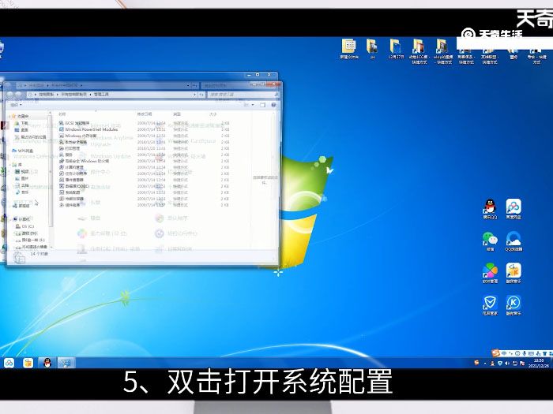This screenshot has width=553, height=414.
Task: Click the microphone icon on the Sogou bar
Action: click(x=525, y=353)
